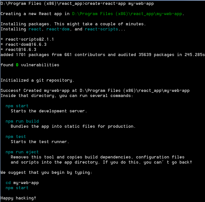This screenshot has height=202, width=205.
Task: Click the cyan word 'react-dom,' in the installing line
Action: click(59, 29)
